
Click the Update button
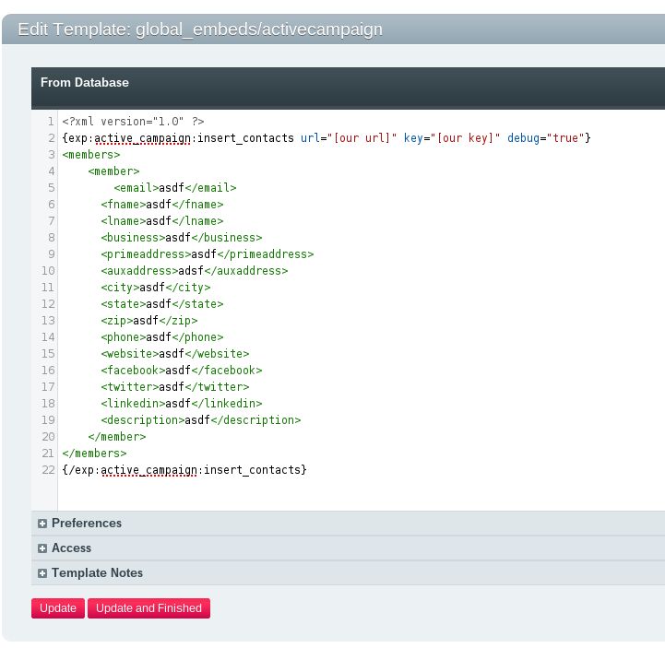pos(58,608)
